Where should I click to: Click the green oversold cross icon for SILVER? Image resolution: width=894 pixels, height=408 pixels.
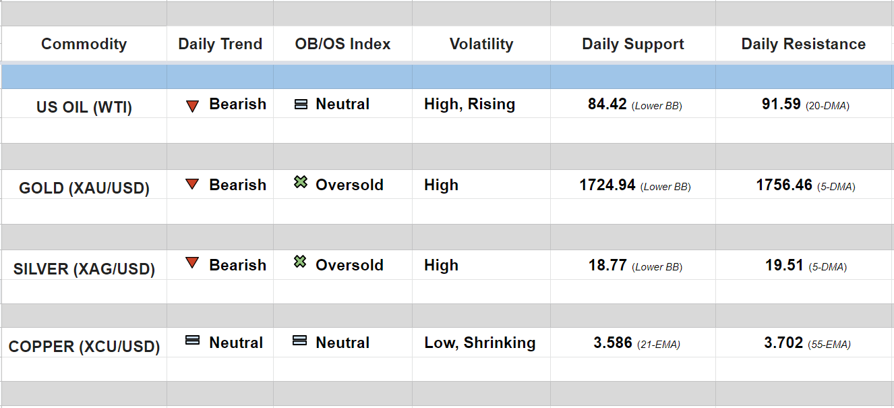(x=301, y=262)
